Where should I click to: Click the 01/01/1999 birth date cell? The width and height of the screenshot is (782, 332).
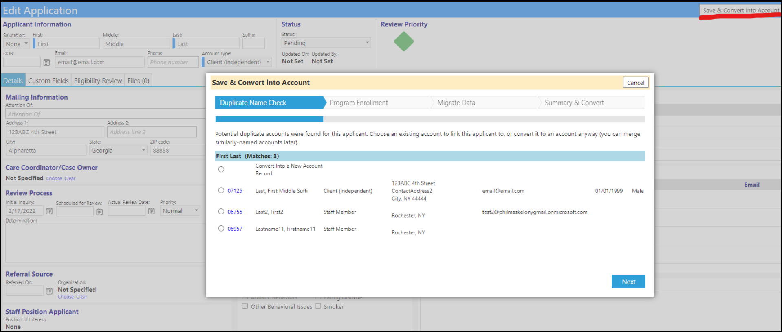coord(609,191)
